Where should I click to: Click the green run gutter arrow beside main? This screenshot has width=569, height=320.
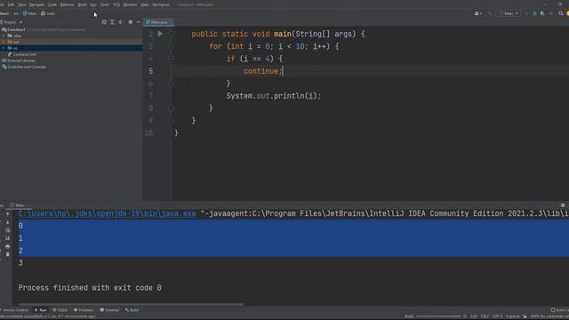(160, 34)
